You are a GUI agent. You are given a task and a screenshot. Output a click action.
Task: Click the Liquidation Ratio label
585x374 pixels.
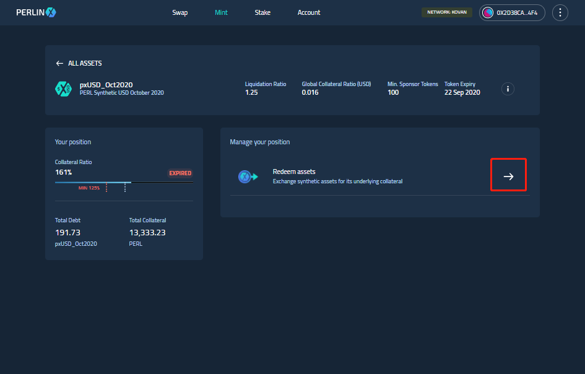[266, 84]
